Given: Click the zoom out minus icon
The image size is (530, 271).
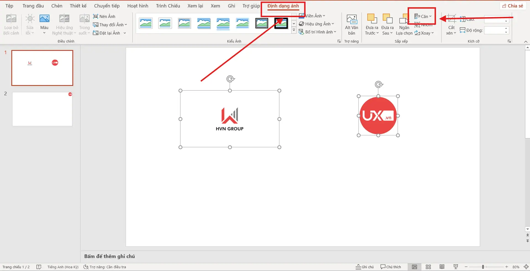Looking at the screenshot, I should click(466, 267).
